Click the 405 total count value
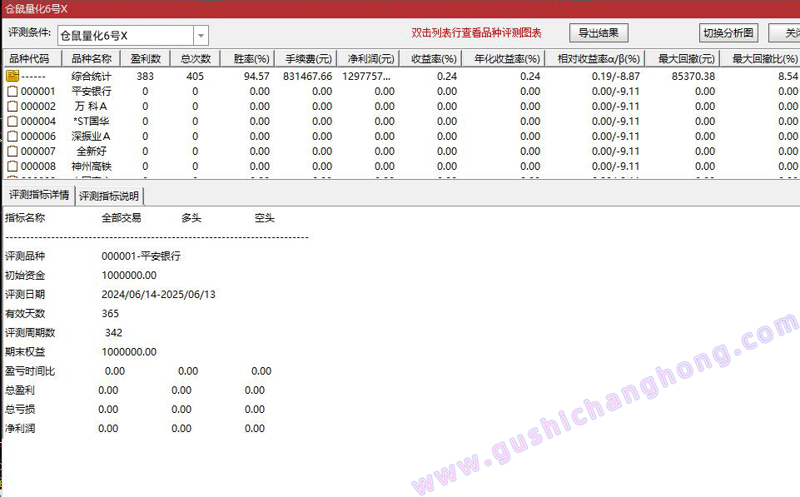Image resolution: width=800 pixels, height=497 pixels. (x=196, y=76)
